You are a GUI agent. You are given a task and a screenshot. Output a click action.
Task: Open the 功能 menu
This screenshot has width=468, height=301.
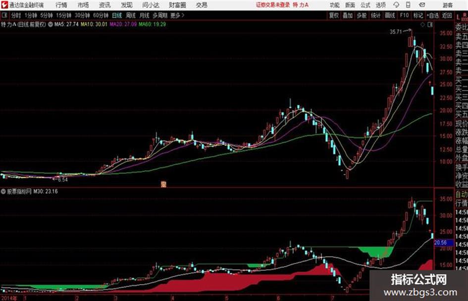pos(335,5)
